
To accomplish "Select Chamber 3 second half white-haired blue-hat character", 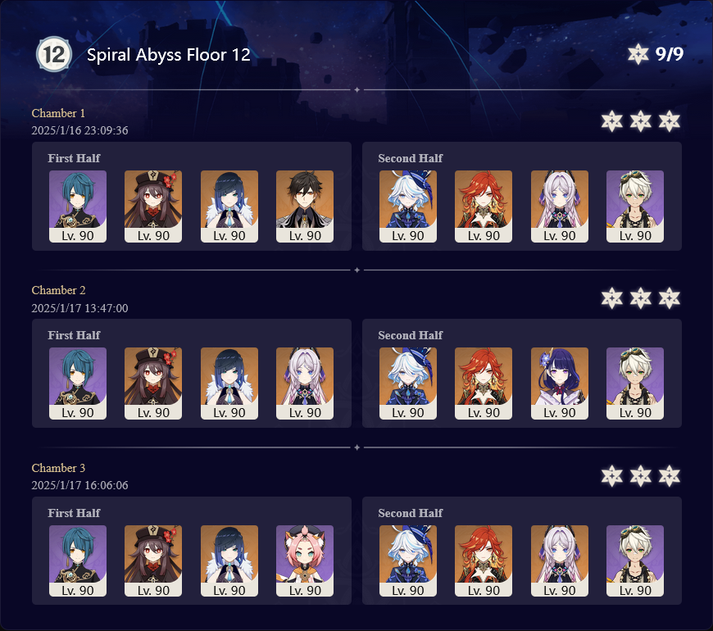I will (x=408, y=561).
